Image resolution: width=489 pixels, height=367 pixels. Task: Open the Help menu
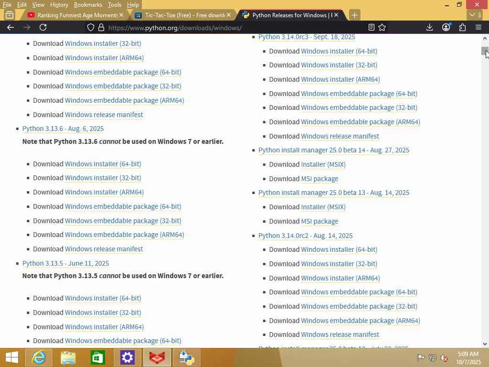(133, 5)
